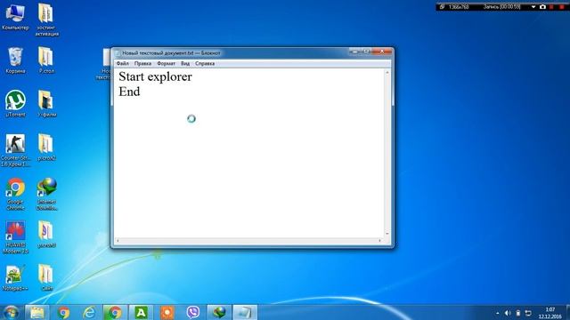Show hidden system tray icons
The width and height of the screenshot is (570, 320).
pyautogui.click(x=497, y=313)
